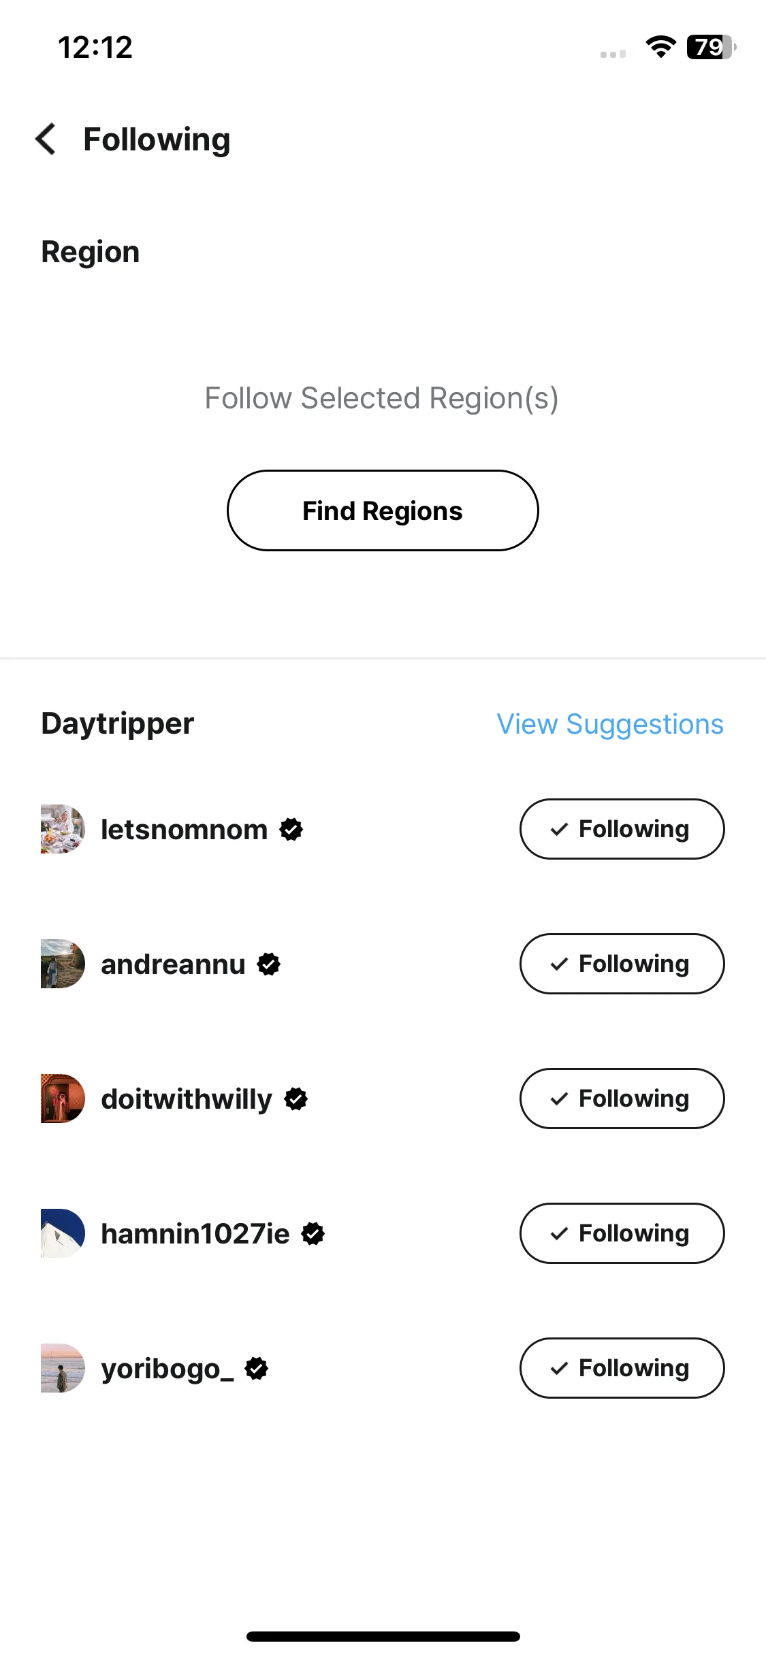This screenshot has width=766, height=1658.
Task: Click the verified badge next to letsnomnom
Action: pyautogui.click(x=291, y=829)
